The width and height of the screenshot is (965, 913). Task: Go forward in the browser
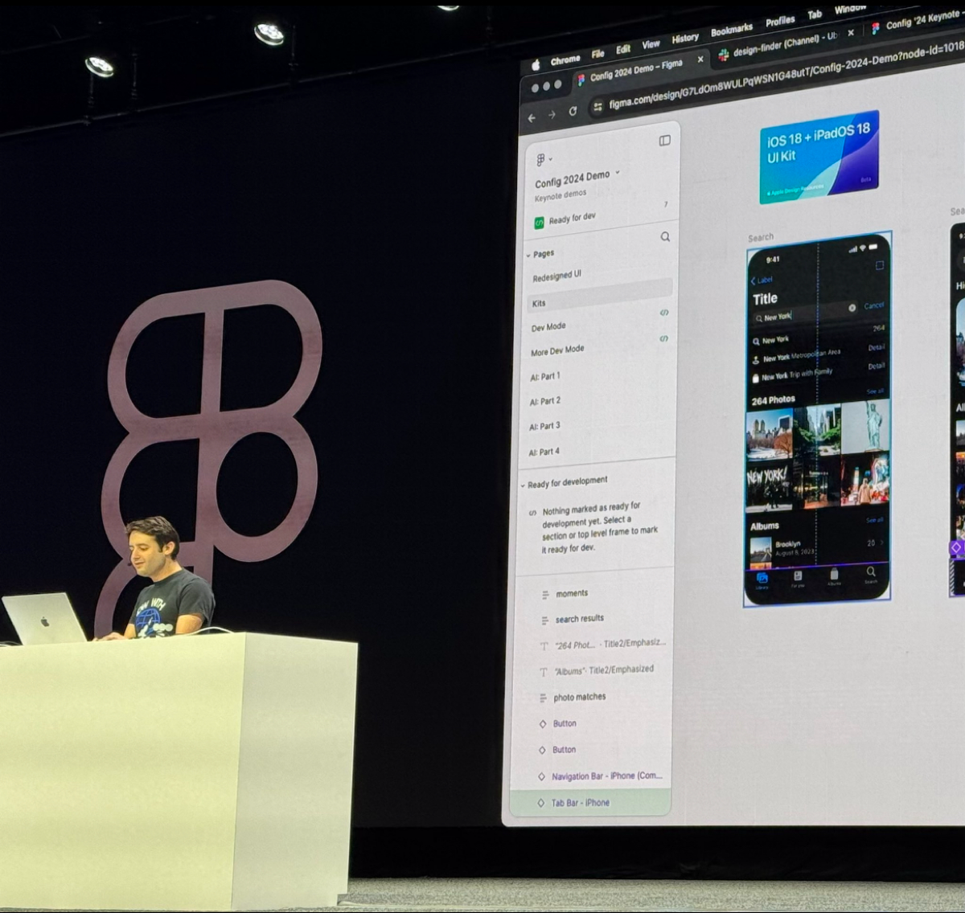pyautogui.click(x=552, y=115)
